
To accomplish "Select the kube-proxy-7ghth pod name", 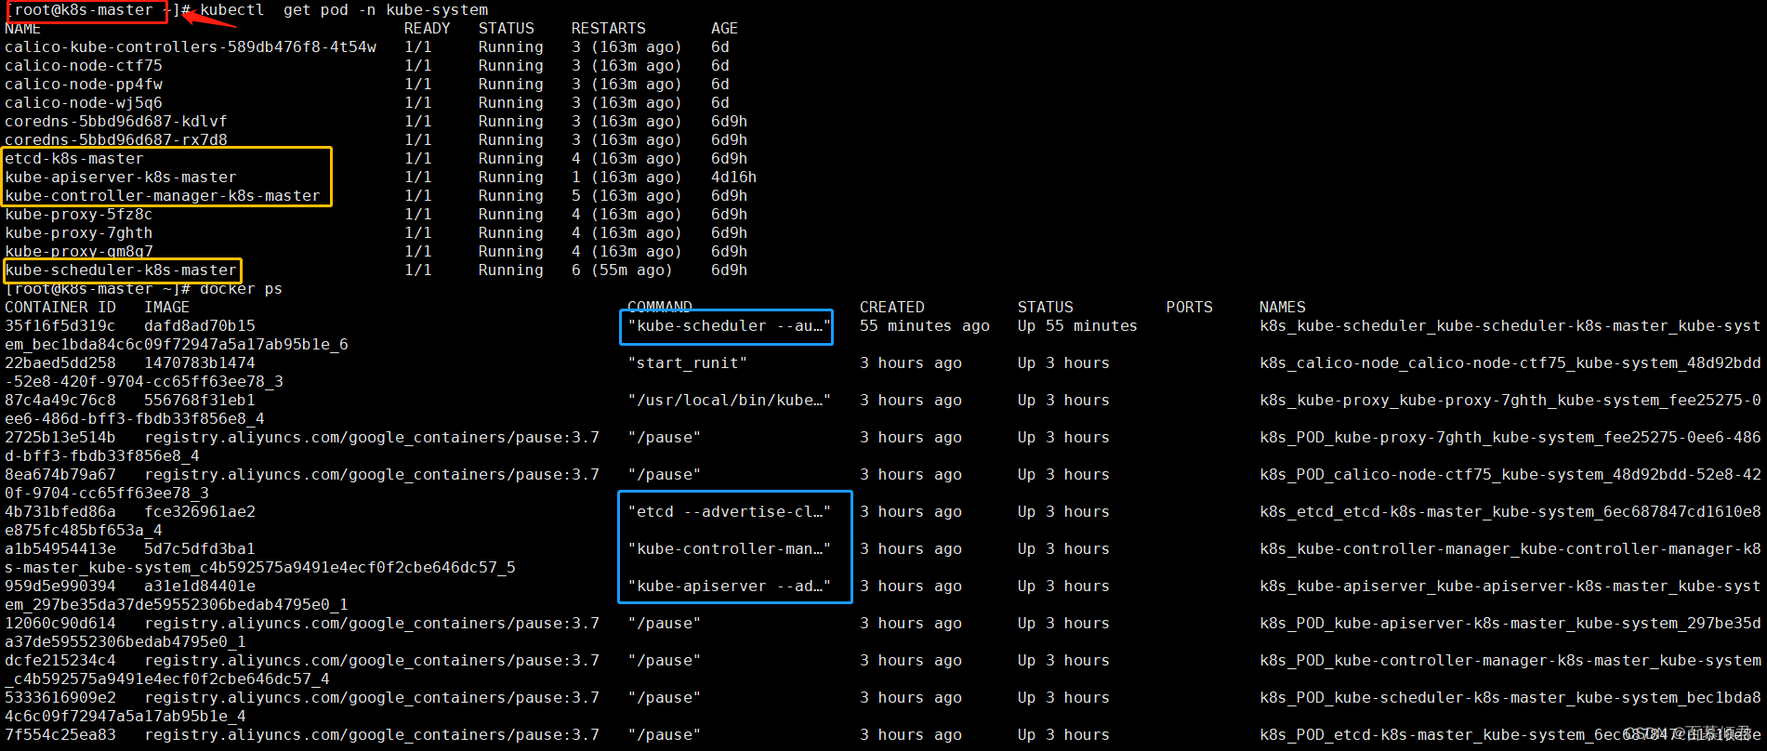I will pos(79,233).
